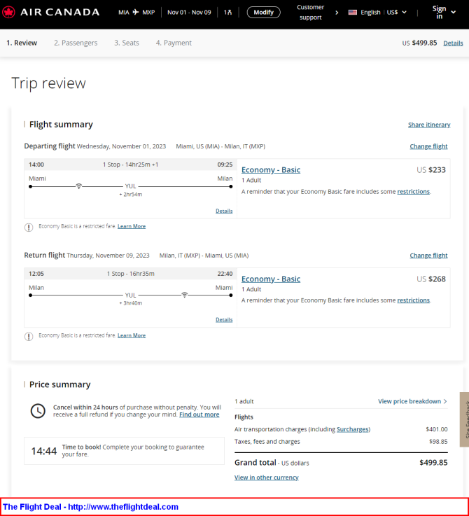Open Details link of return flight card
Viewport: 469px width, 516px height.
224,319
